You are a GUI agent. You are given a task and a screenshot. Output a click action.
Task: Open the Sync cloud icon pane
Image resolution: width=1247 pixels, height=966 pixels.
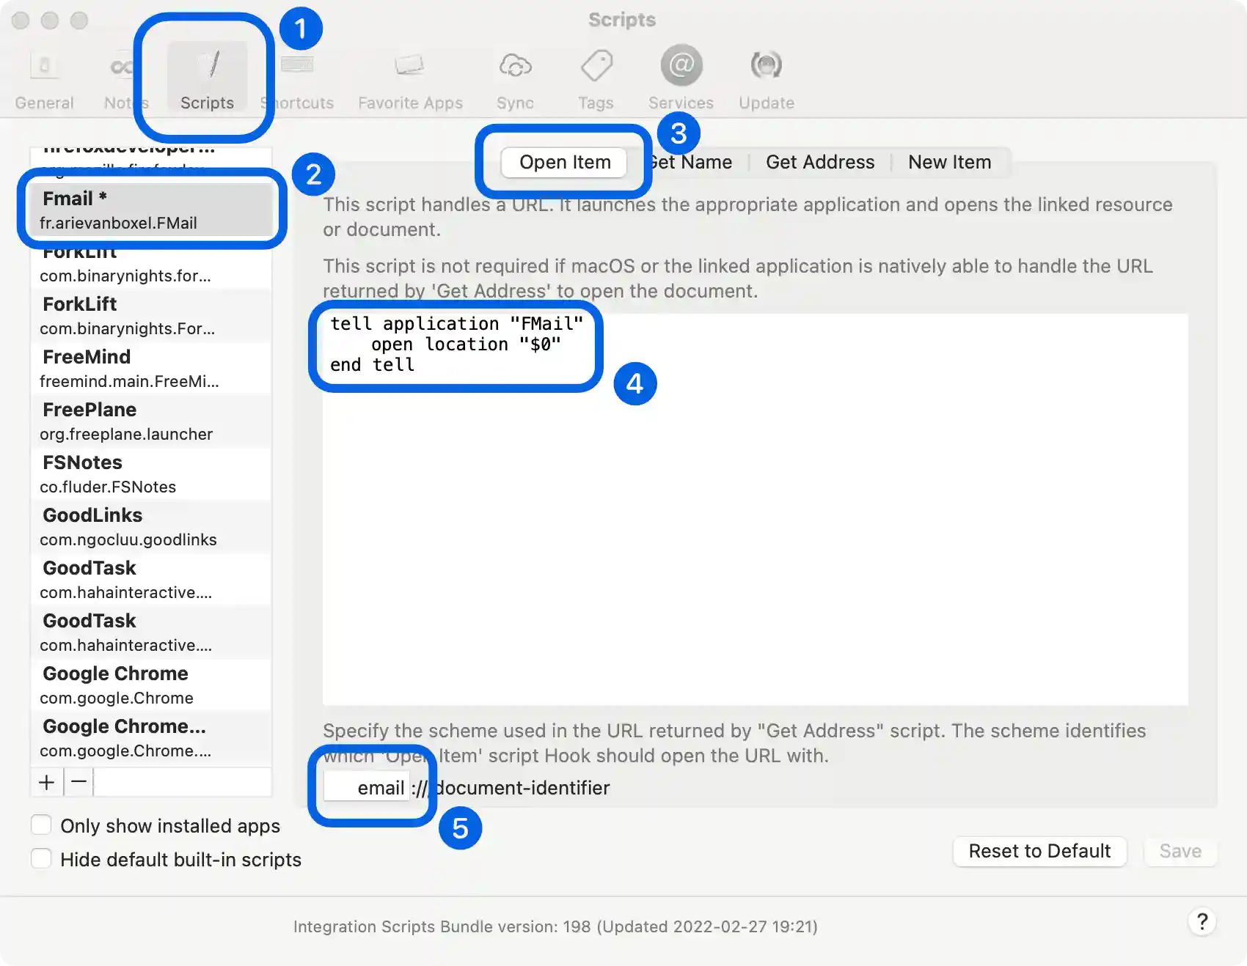pyautogui.click(x=515, y=81)
